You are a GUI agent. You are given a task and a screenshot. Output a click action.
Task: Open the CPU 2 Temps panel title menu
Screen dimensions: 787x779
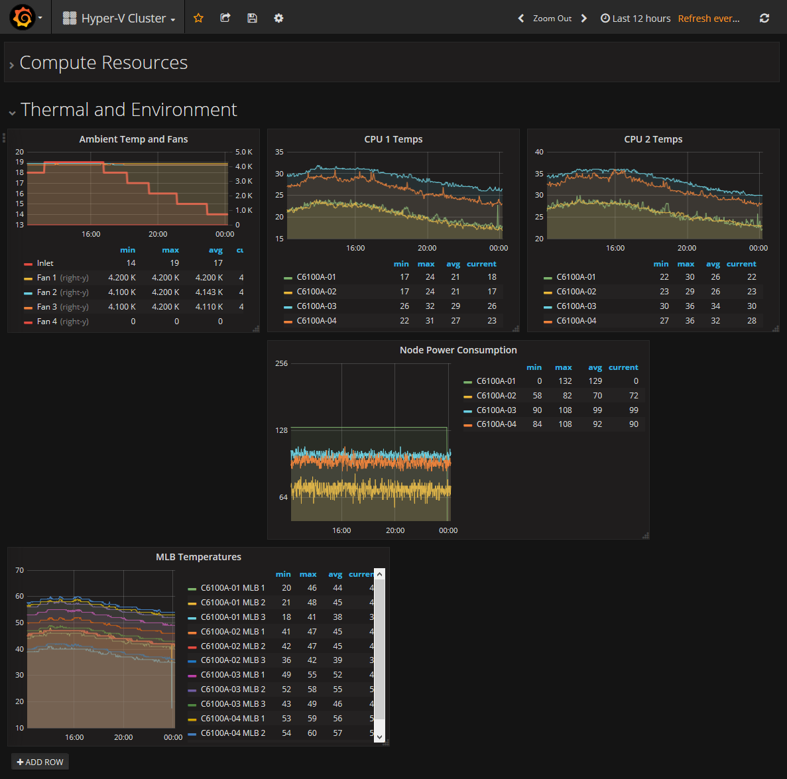click(x=653, y=139)
